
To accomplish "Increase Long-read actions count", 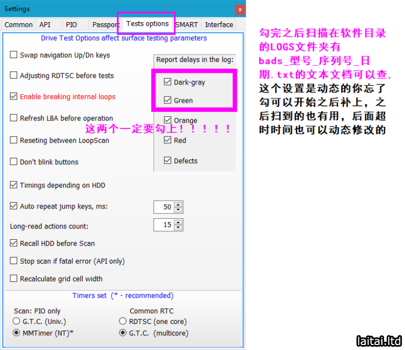I will 179,222.
